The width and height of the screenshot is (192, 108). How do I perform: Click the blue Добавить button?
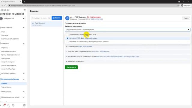tap(57, 18)
